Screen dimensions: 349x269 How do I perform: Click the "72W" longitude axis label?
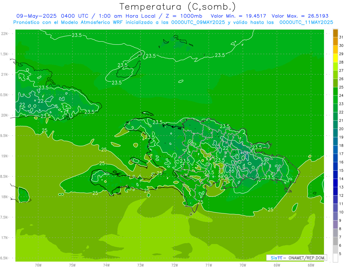pyautogui.click(x=174, y=265)
